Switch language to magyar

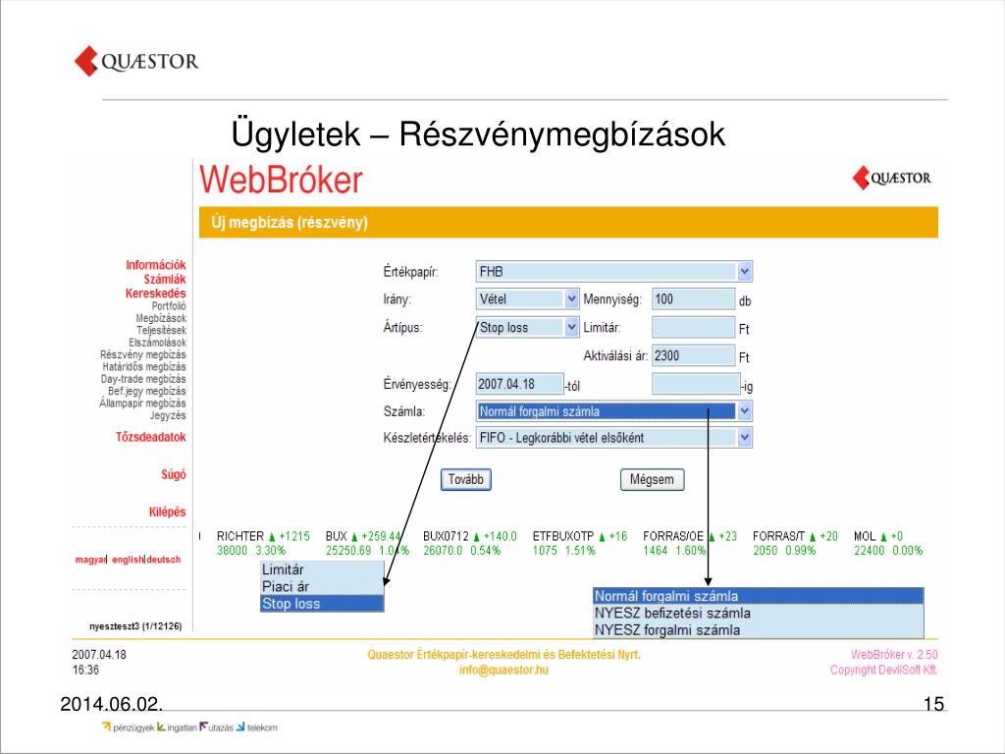pos(90,560)
